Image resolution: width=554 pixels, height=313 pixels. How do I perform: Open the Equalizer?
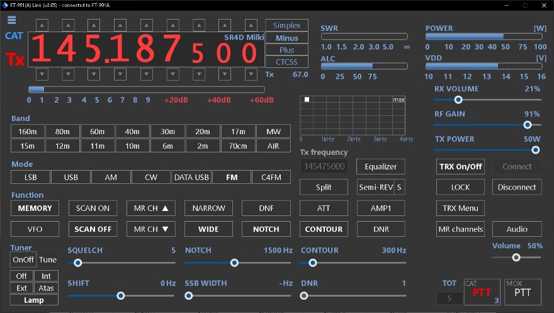tap(380, 166)
